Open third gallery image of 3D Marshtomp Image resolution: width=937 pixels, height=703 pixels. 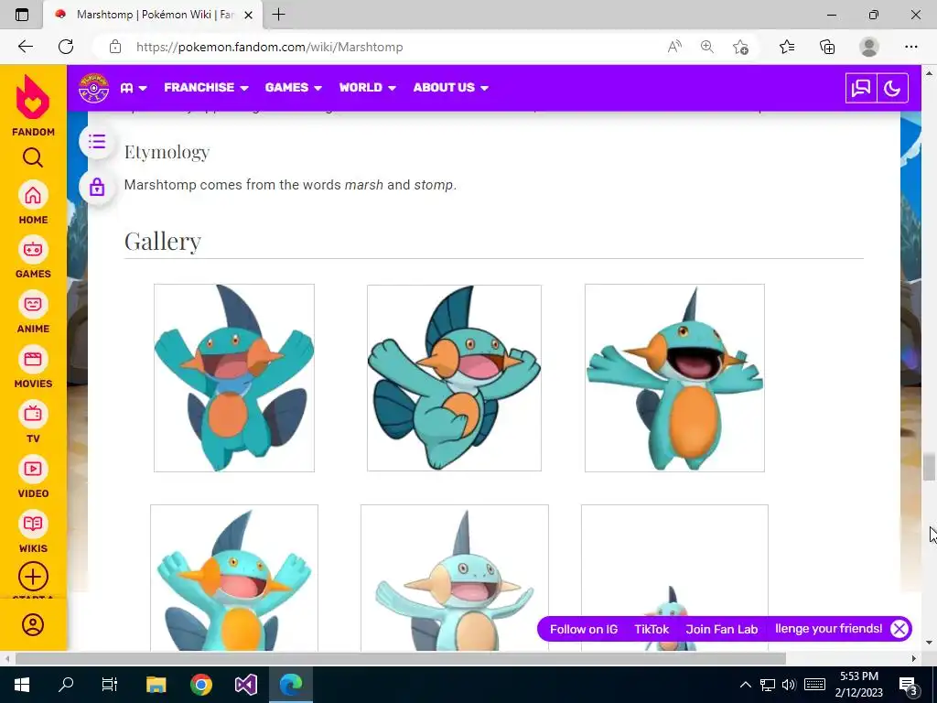click(x=674, y=378)
